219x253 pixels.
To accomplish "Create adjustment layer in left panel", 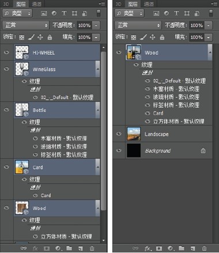I will pyautogui.click(x=58, y=248).
